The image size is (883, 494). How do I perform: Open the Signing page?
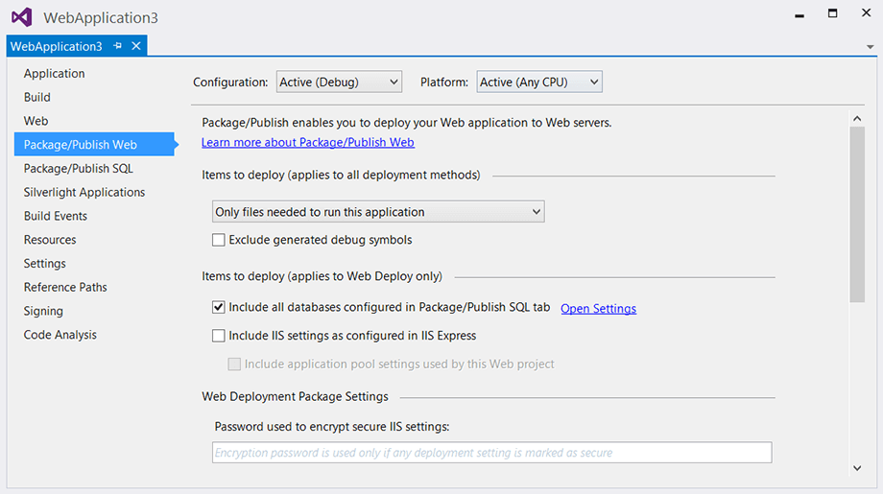[x=43, y=311]
